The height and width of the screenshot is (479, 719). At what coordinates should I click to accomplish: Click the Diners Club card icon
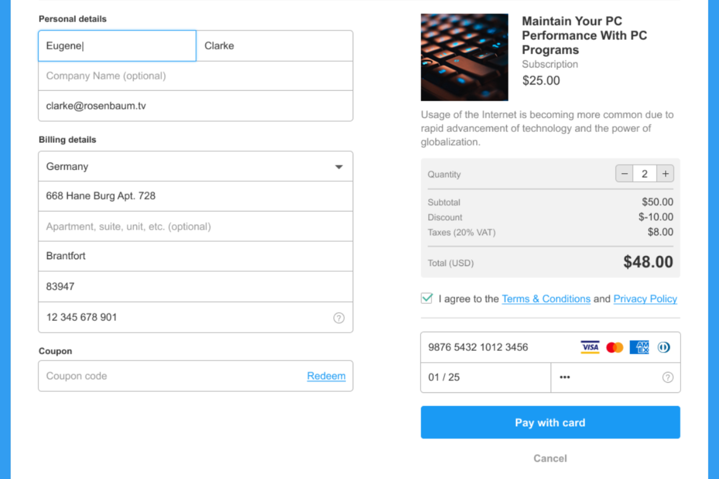[x=664, y=347]
